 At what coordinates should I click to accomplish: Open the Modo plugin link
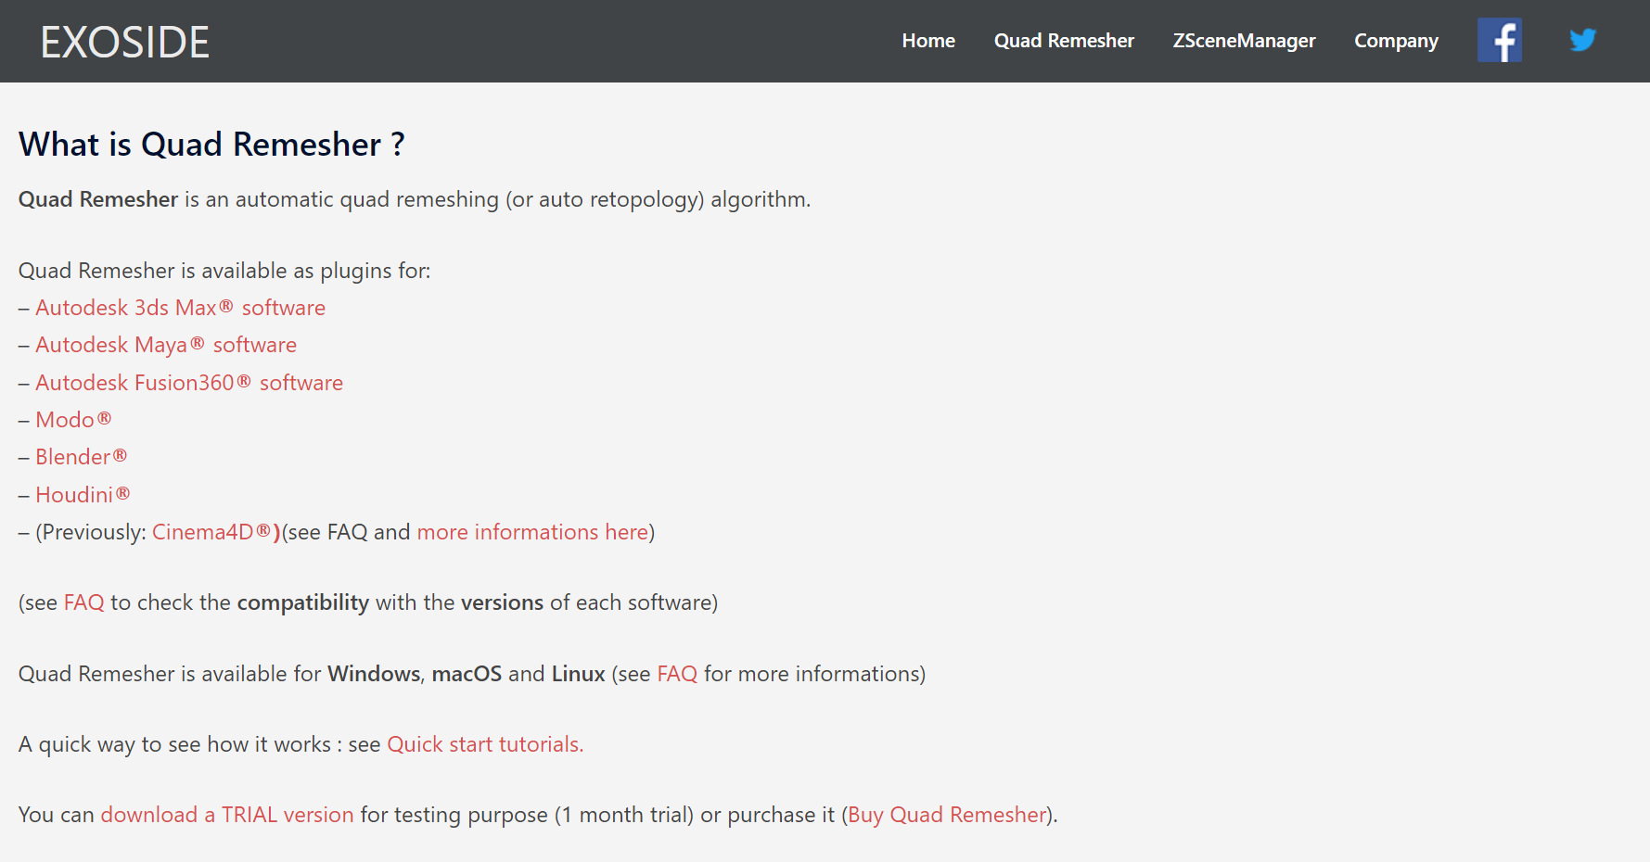(73, 420)
